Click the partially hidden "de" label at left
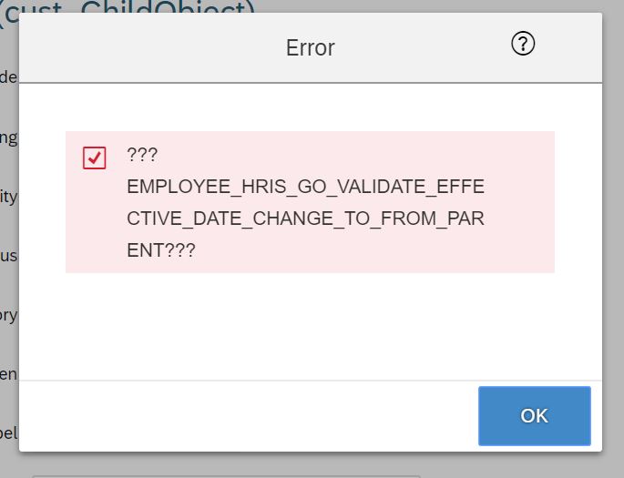Viewport: 624px width, 478px height. tap(9, 77)
